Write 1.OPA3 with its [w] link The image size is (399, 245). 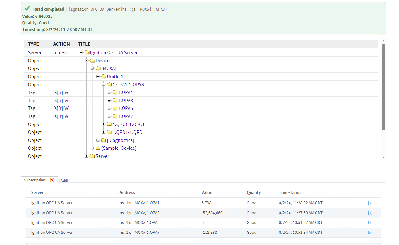coord(66,101)
